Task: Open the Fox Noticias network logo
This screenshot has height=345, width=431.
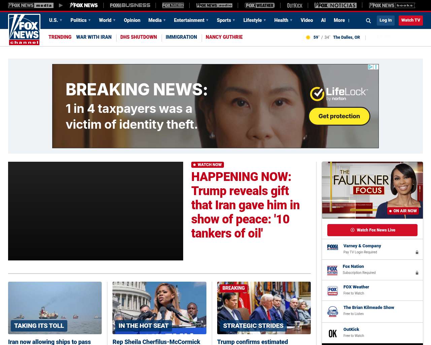Action: pos(335,5)
